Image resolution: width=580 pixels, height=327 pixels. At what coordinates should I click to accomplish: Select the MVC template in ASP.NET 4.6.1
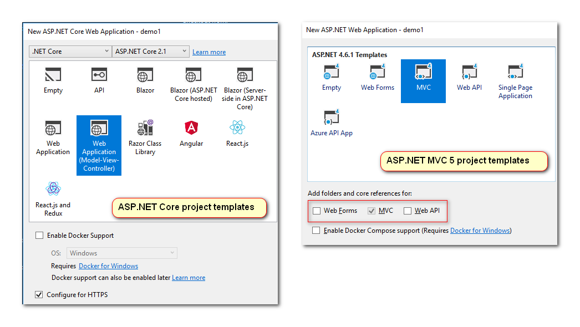[x=423, y=76]
